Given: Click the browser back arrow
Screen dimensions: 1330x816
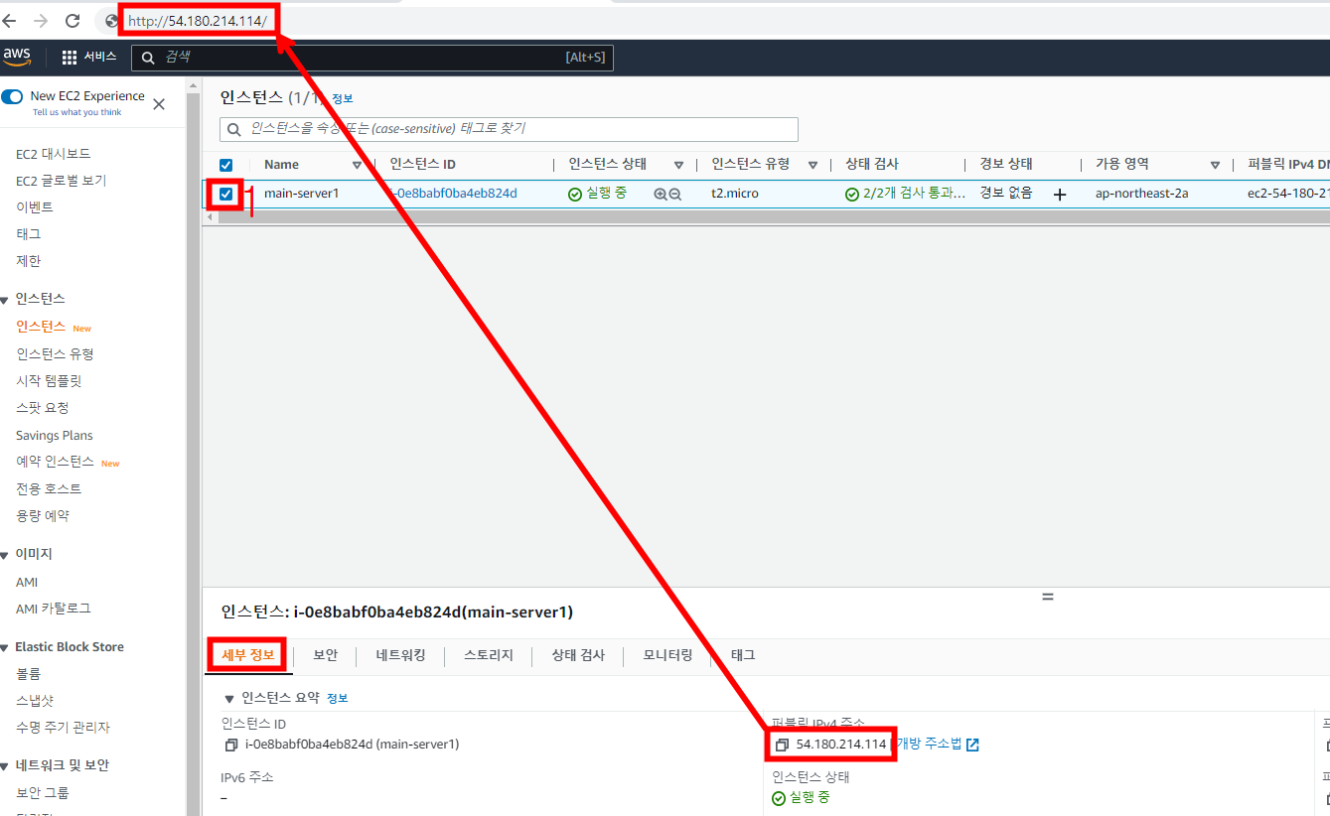Looking at the screenshot, I should [10, 20].
